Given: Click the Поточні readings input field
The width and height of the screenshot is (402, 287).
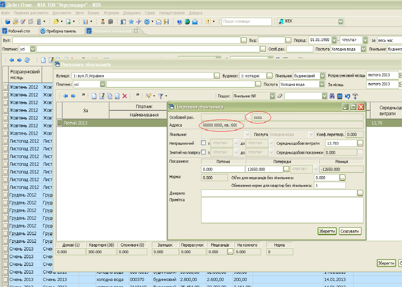Looking at the screenshot, I should point(223,169).
